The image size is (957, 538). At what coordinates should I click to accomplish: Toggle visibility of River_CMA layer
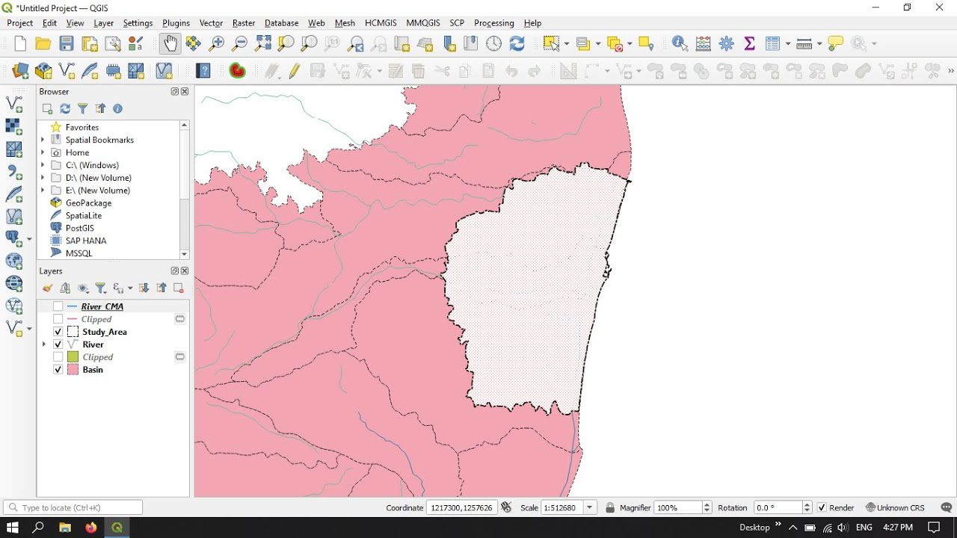pos(58,307)
